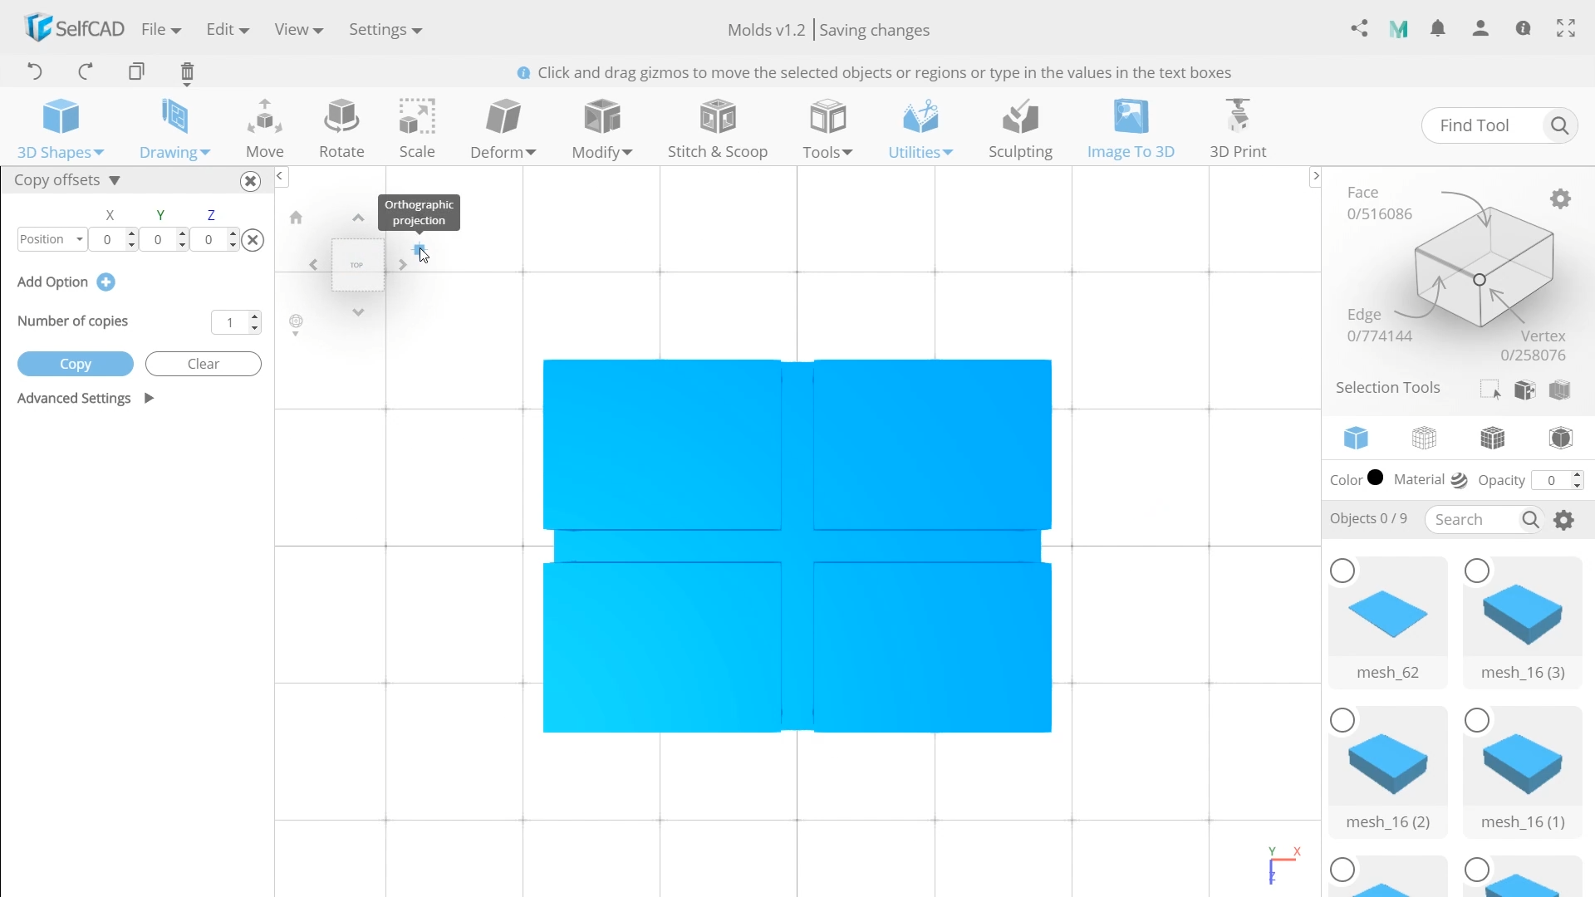Select radio button for mesh_16 (2) object

(x=1343, y=721)
